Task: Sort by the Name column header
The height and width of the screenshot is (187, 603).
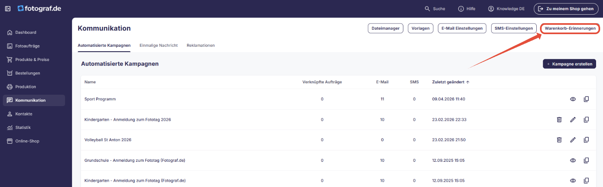Action: [x=90, y=82]
